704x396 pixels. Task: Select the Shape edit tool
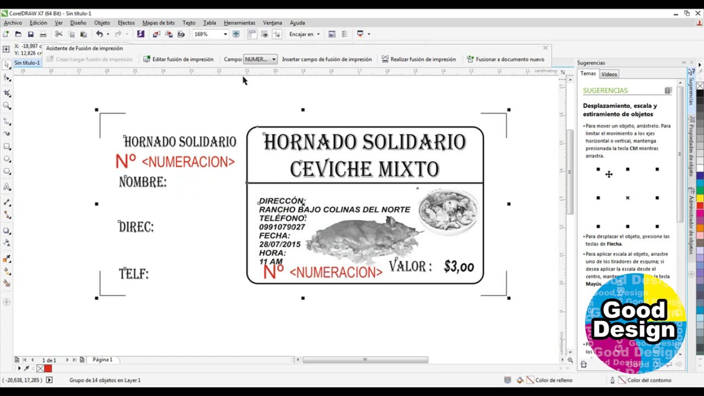tap(7, 79)
